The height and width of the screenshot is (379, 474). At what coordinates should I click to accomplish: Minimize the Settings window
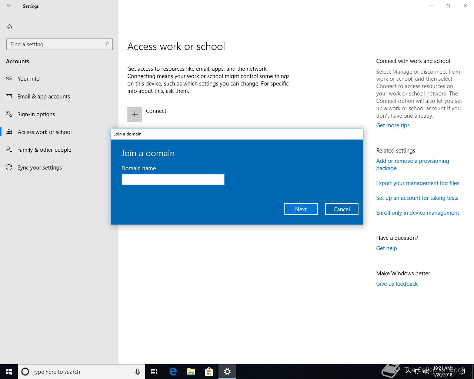[x=431, y=6]
